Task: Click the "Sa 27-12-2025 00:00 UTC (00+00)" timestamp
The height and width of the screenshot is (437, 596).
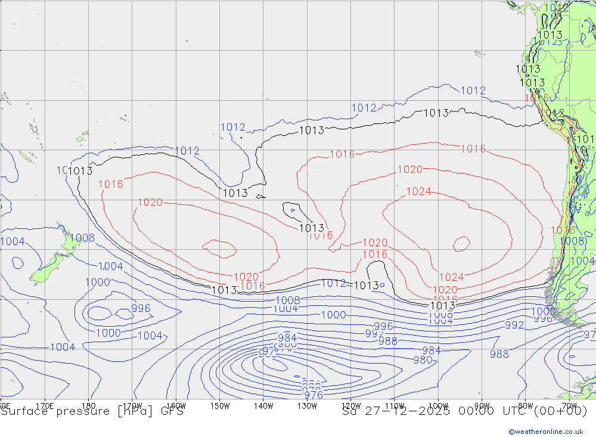Action: click(464, 411)
